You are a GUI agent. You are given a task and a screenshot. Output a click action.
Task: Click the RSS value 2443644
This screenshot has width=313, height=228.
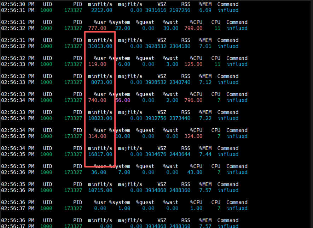coord(180,154)
